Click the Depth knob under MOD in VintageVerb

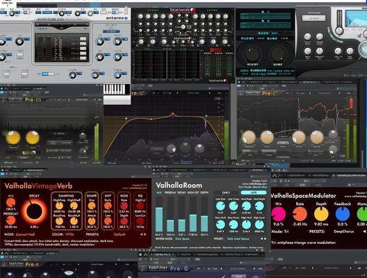click(x=124, y=221)
